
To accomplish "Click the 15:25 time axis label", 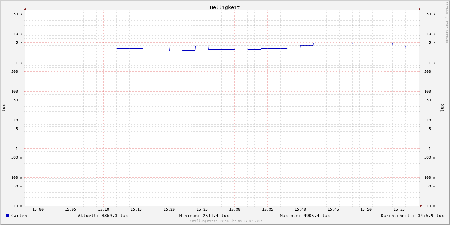I will tap(202, 210).
